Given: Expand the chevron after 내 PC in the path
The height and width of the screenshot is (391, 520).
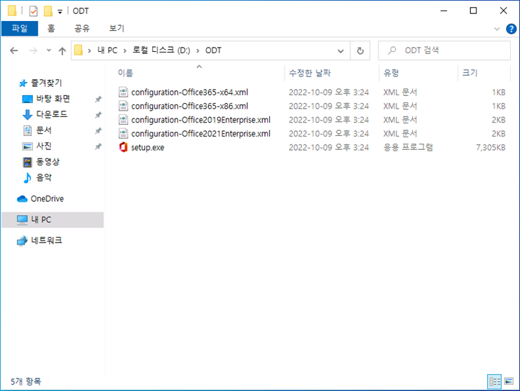Looking at the screenshot, I should 125,50.
